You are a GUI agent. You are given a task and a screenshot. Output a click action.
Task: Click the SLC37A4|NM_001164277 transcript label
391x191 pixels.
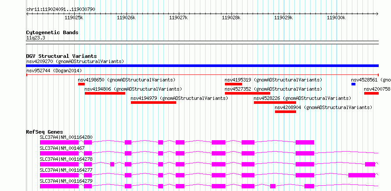click(x=66, y=170)
